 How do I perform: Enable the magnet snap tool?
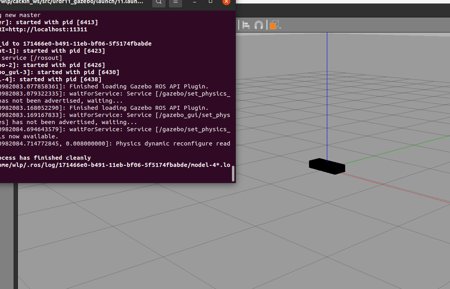pyautogui.click(x=259, y=25)
